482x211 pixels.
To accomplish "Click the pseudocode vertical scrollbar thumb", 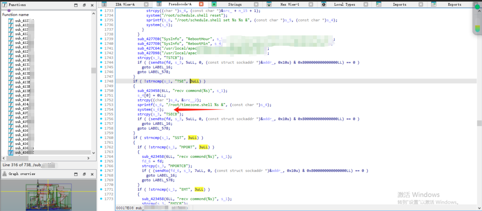I will pyautogui.click(x=479, y=123).
